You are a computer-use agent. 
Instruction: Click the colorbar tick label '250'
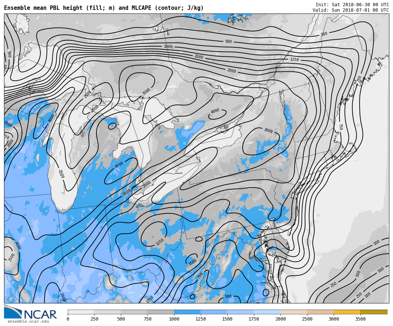click(x=94, y=319)
